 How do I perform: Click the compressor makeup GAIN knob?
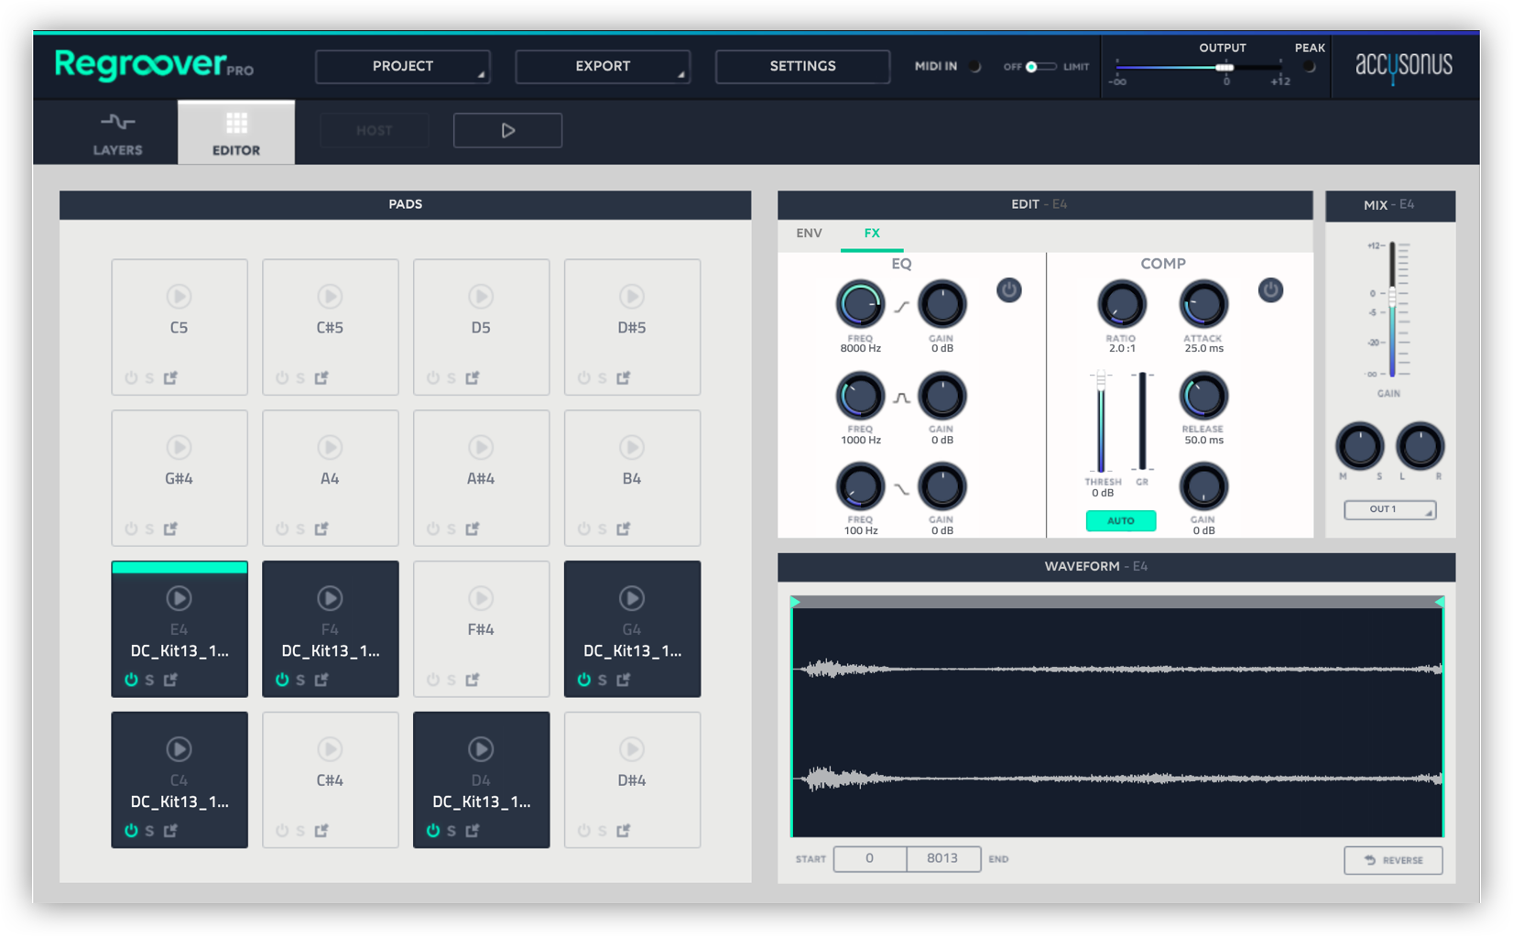(1203, 486)
